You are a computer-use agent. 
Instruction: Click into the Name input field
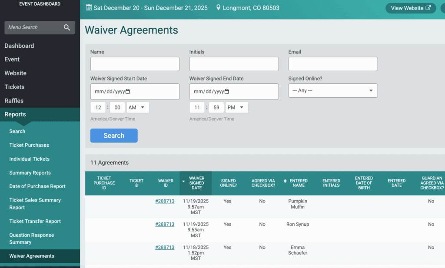pos(135,64)
